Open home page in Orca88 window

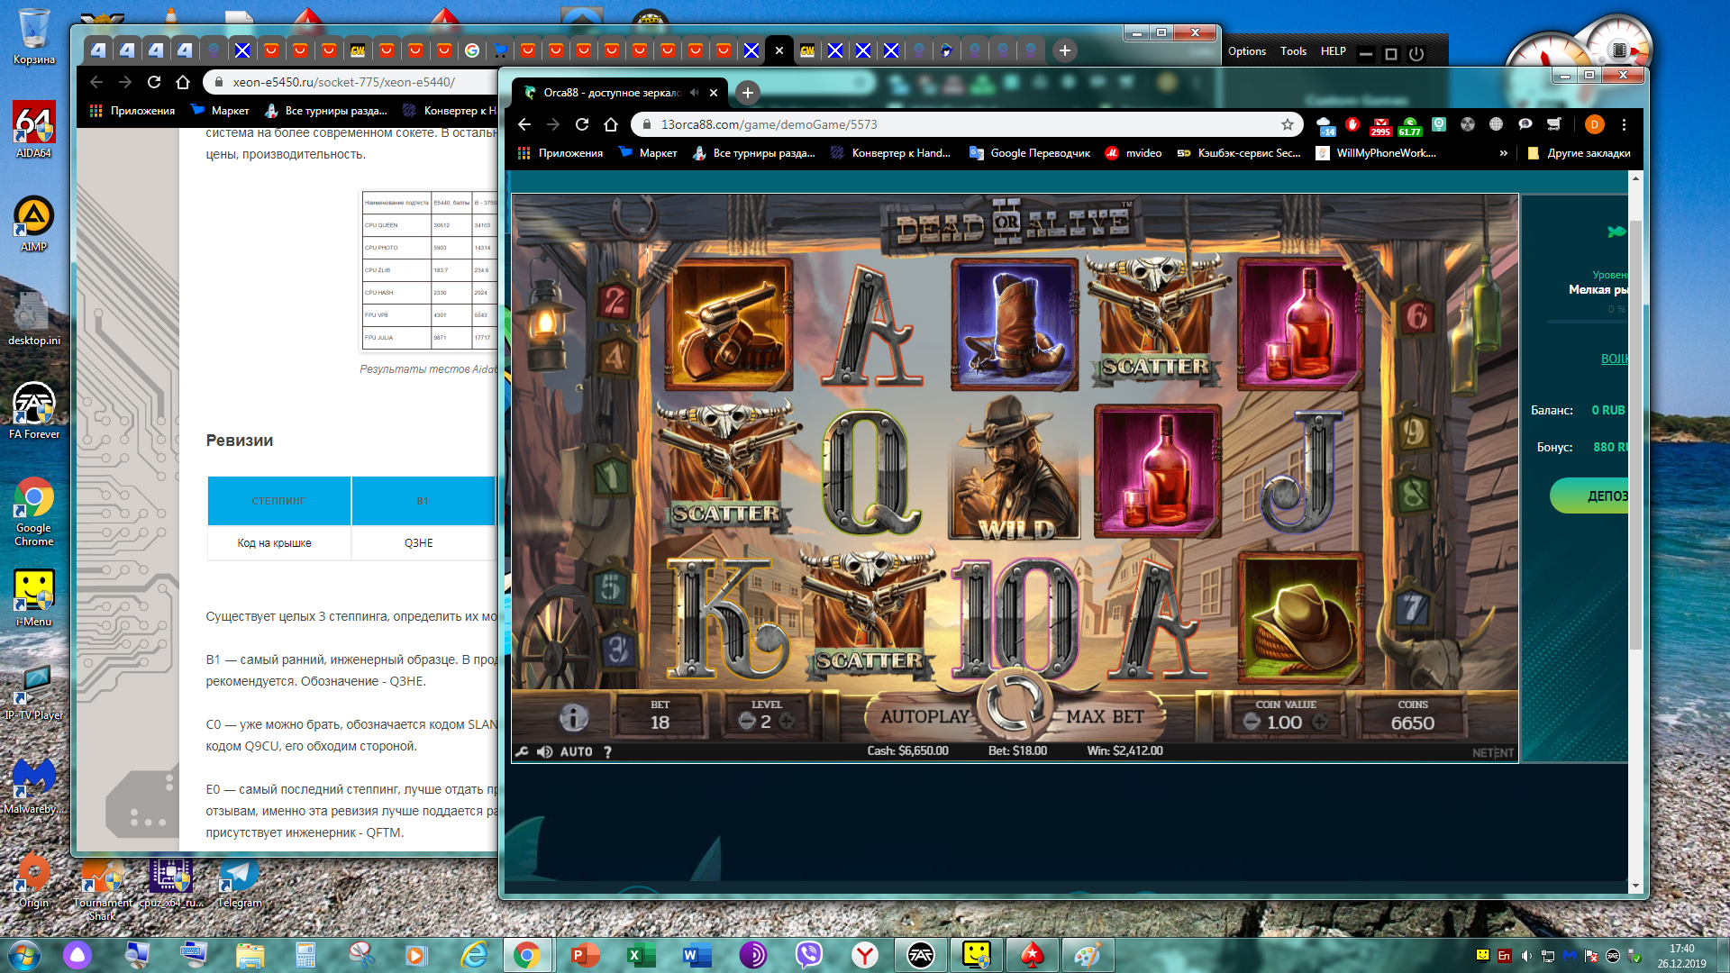point(611,124)
